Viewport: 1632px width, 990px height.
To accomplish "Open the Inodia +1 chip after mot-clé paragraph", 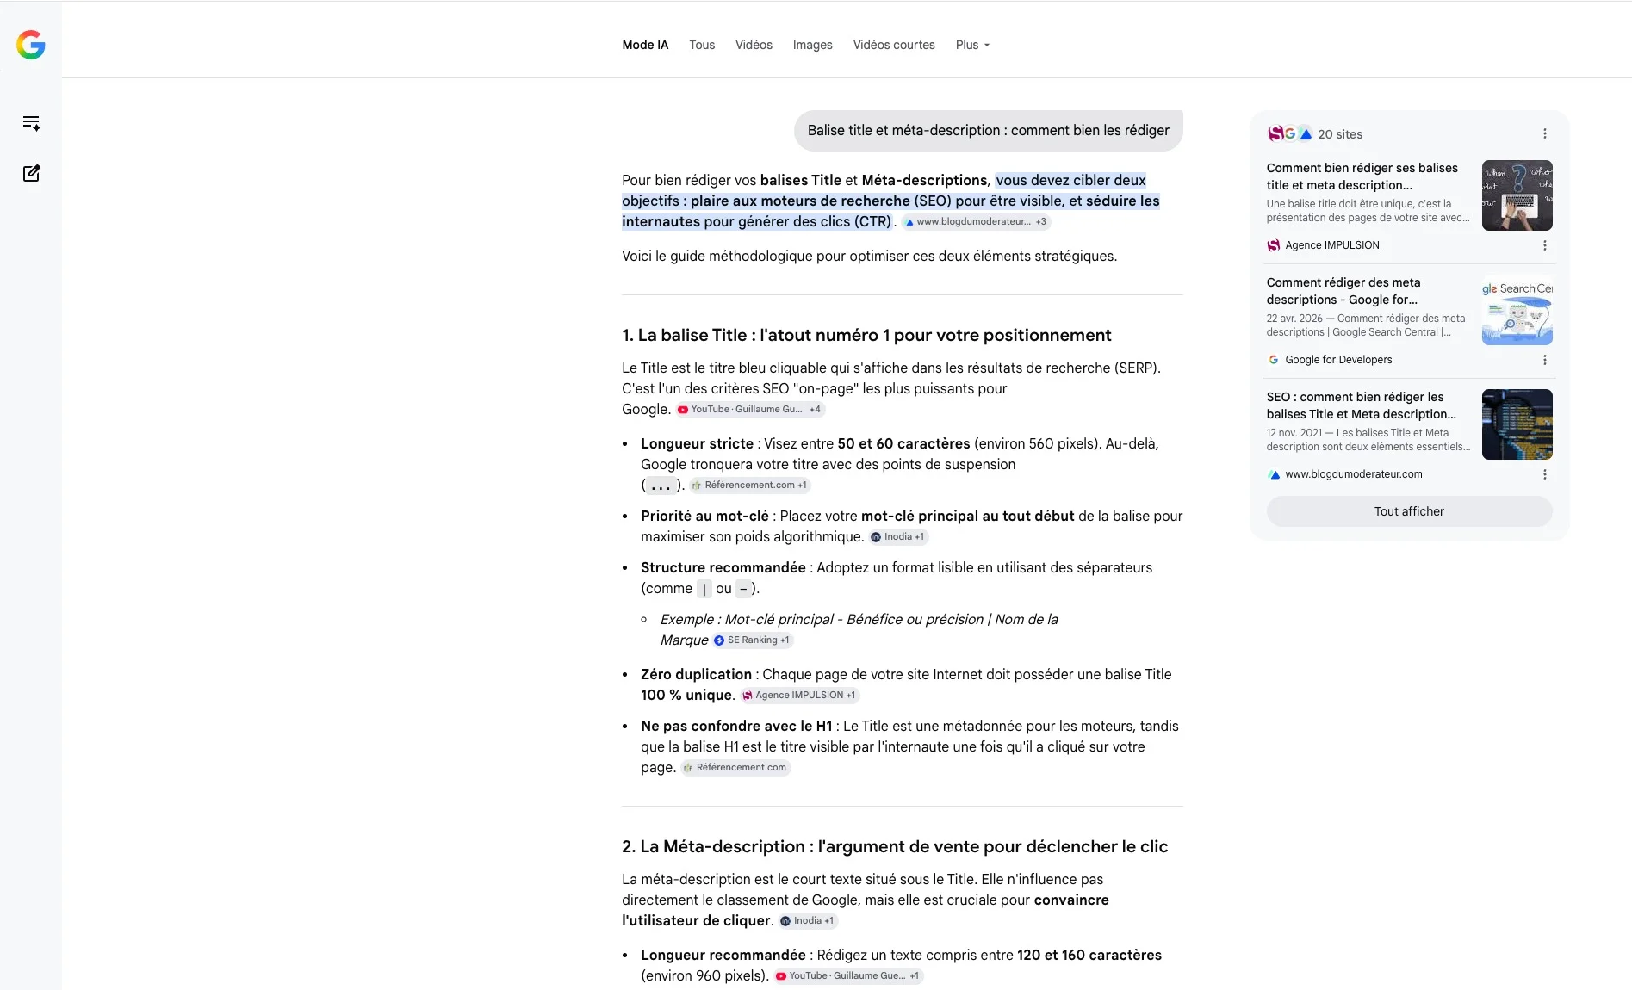I will tap(898, 537).
